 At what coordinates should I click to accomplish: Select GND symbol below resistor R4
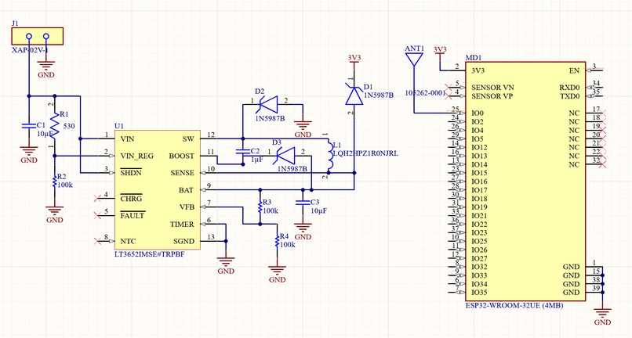(277, 275)
